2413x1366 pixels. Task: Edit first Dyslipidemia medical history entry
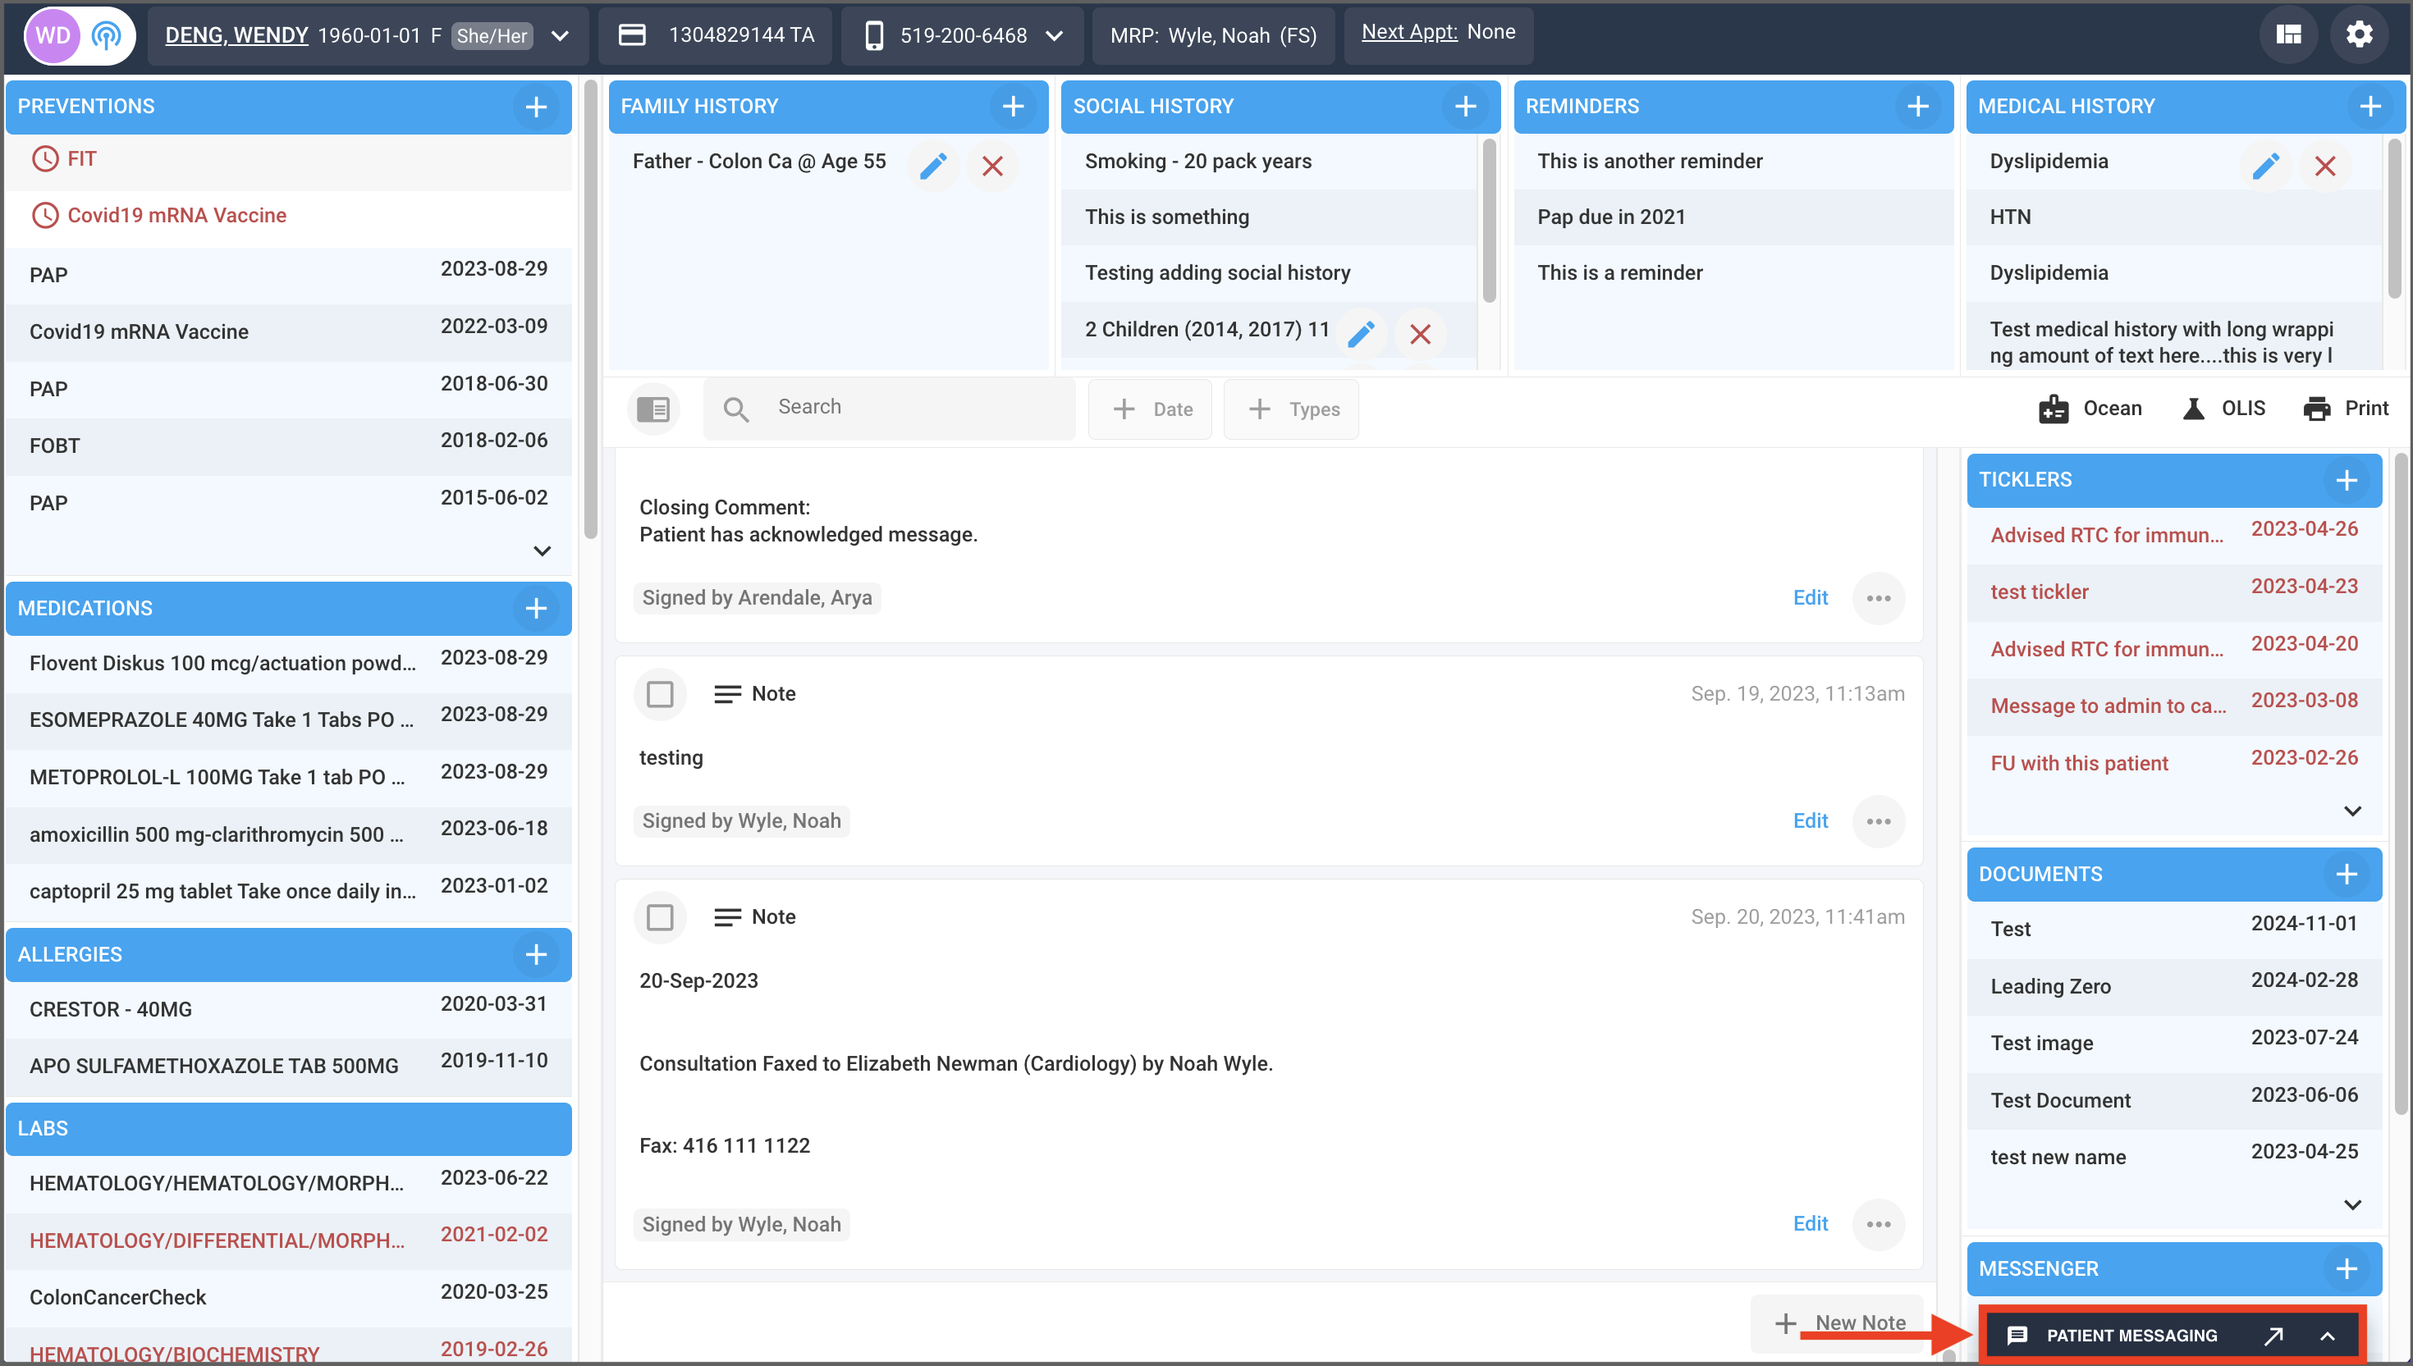click(x=2265, y=166)
